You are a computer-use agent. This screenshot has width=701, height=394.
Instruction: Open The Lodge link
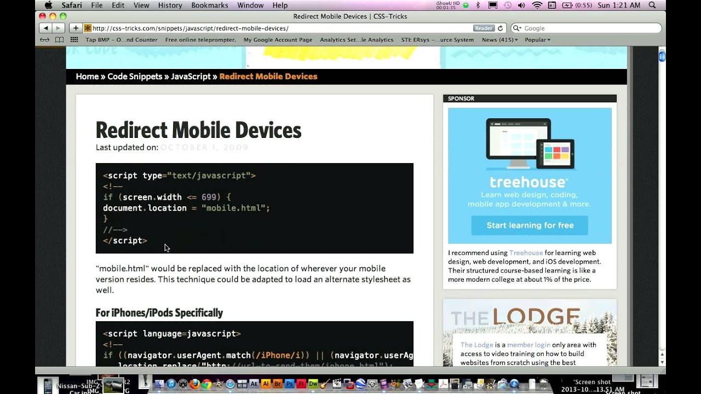click(x=476, y=345)
